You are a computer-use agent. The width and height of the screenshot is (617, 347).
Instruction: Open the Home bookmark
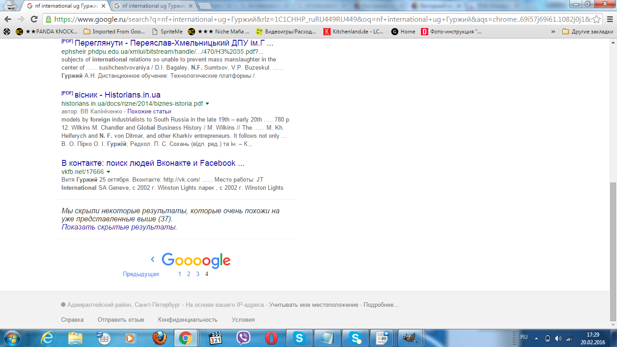coord(403,32)
